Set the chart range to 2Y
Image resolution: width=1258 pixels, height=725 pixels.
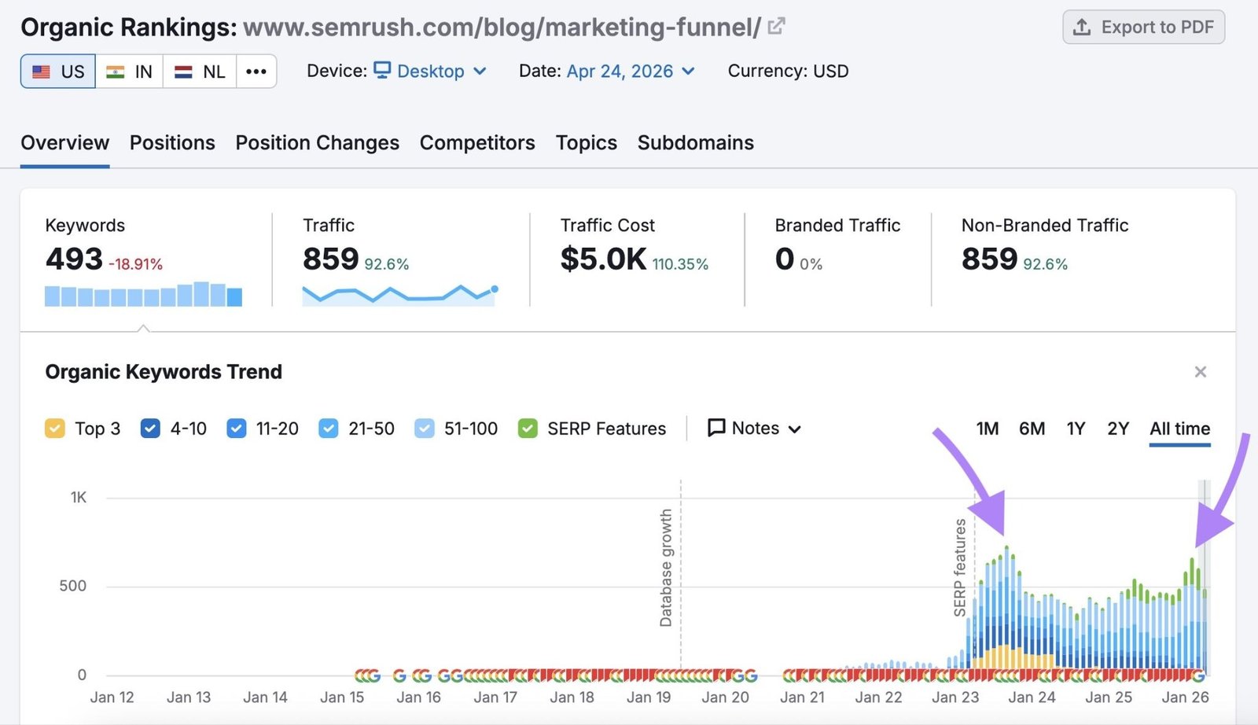(x=1118, y=429)
